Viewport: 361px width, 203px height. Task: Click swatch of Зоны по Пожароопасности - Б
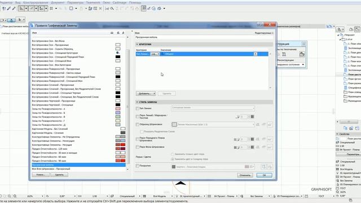[x=118, y=113]
